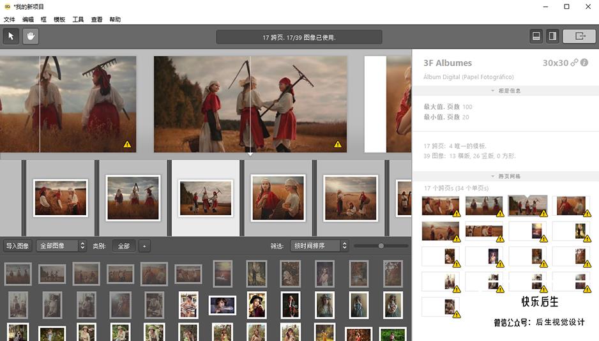Activate the hand pan tool
599x341 pixels.
(31, 36)
